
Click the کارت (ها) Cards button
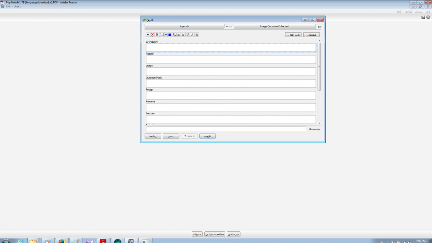point(293,35)
